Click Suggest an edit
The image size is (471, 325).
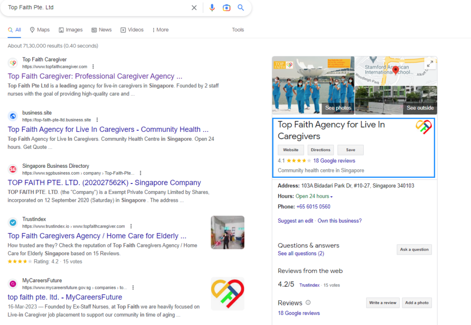click(295, 221)
